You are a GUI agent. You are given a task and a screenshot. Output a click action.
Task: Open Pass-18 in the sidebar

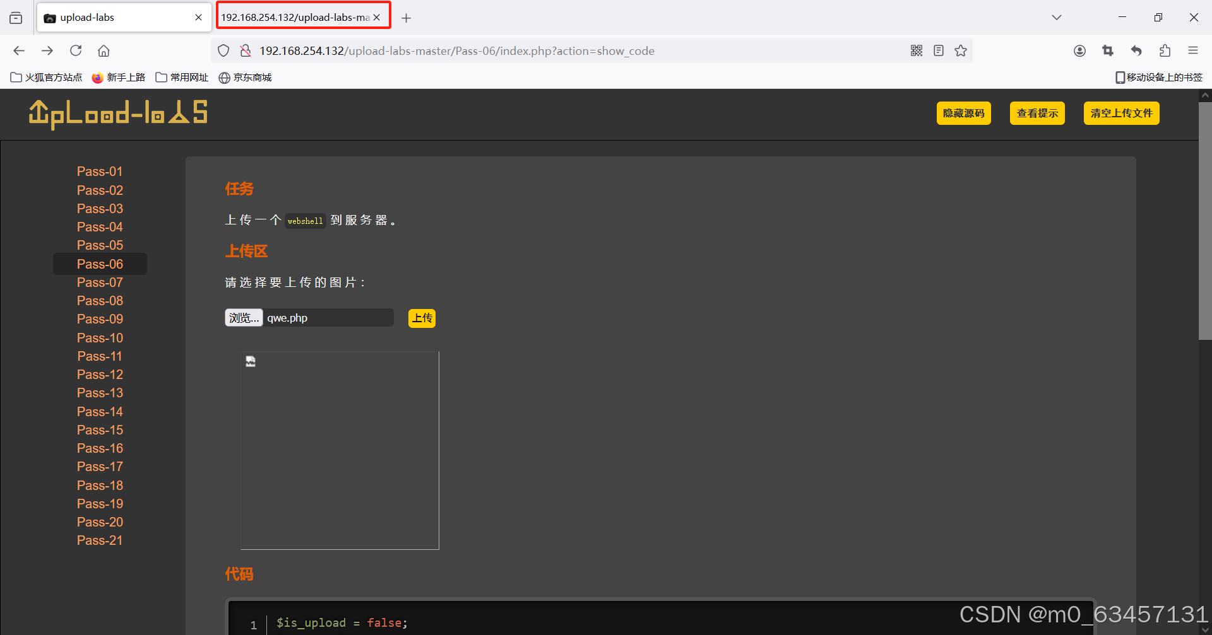[100, 486]
